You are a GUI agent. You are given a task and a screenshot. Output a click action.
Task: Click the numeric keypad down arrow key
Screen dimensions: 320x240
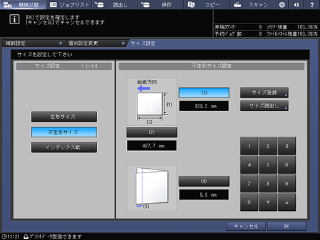tap(268, 202)
